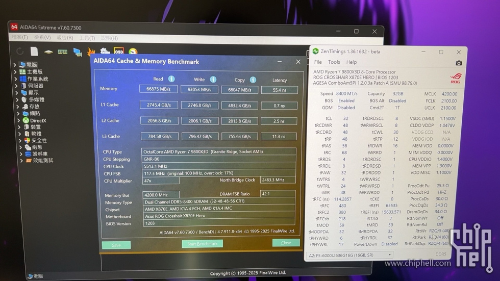Select 伺服器 server node in tree
This screenshot has width=500, height=281.
pyautogui.click(x=32, y=86)
